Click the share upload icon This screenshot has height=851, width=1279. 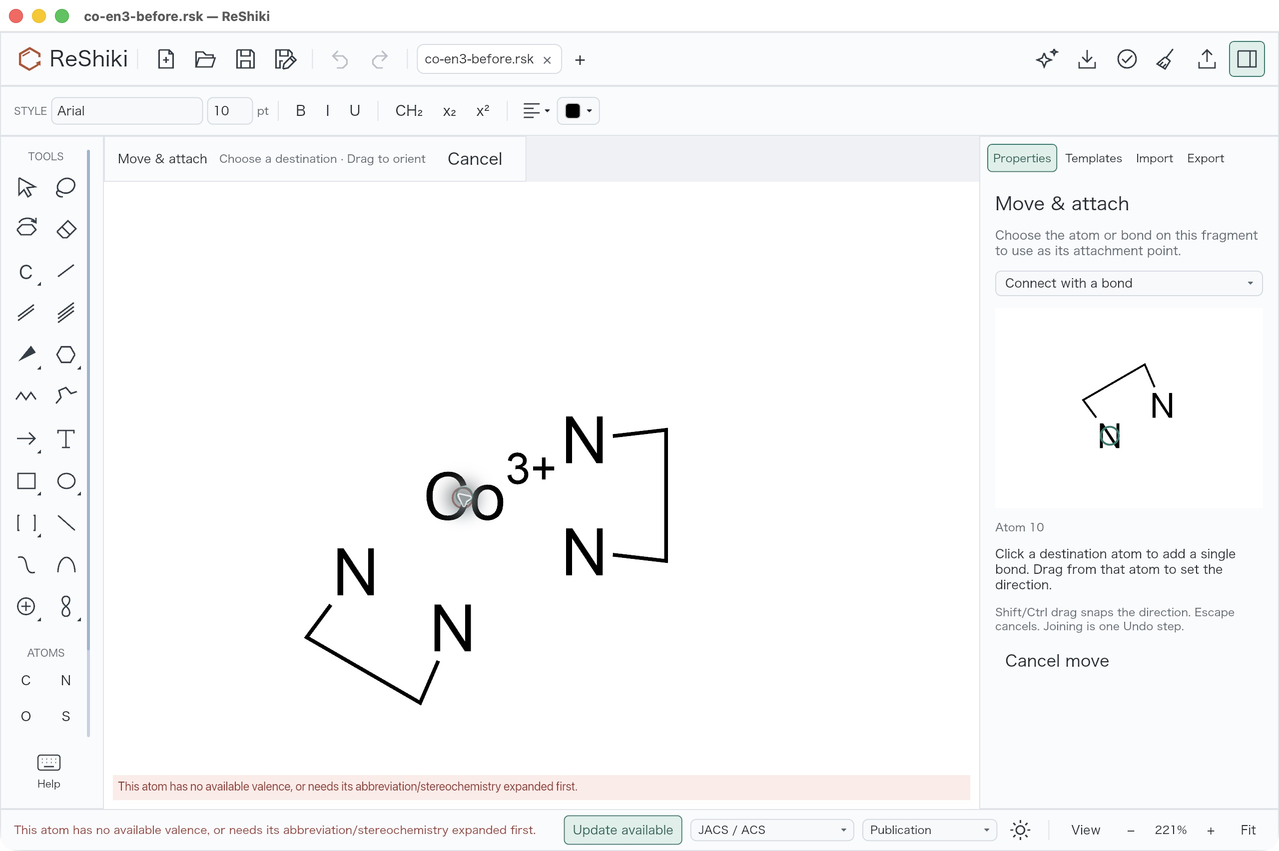1206,59
